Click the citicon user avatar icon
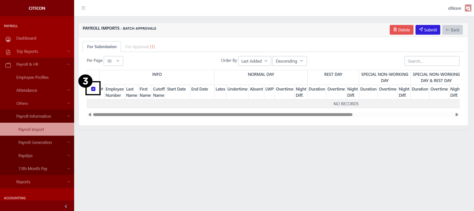Screen dimensions: 474x211 point(468,8)
